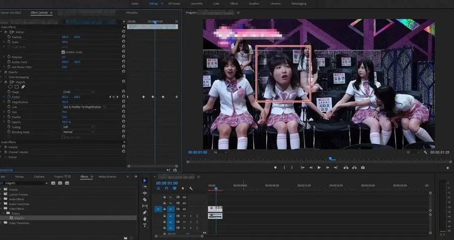Select the Track Select Forward tool

(x=145, y=187)
